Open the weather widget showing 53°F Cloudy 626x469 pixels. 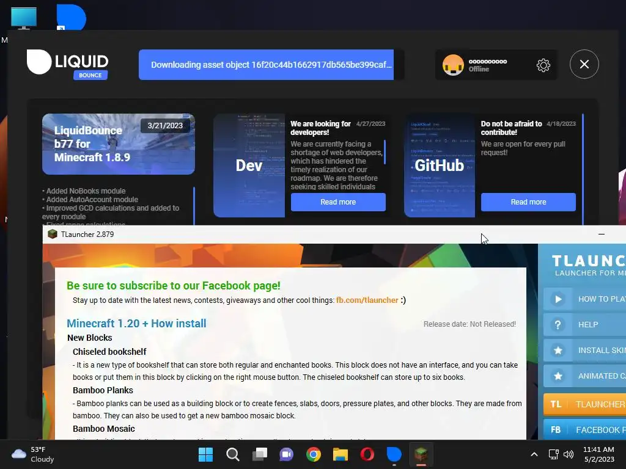[x=33, y=454]
